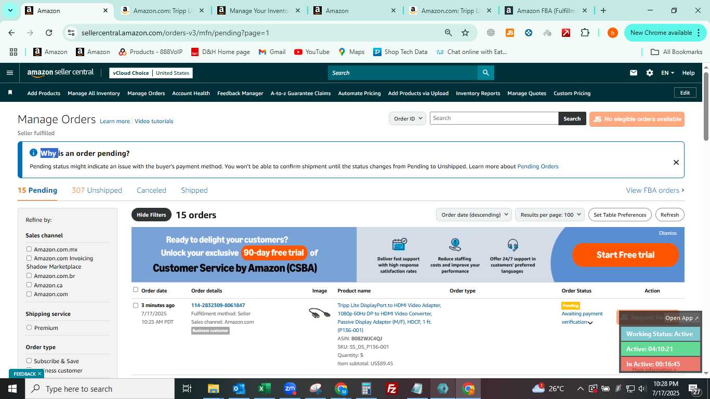Open order link 114-2832309-8061847
This screenshot has width=710, height=399.
pyautogui.click(x=218, y=305)
